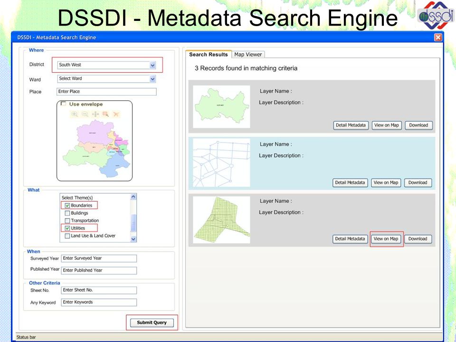Viewport: 456px width, 342px height.
Task: Check the Land Use & Land Cover theme
Action: (x=67, y=236)
